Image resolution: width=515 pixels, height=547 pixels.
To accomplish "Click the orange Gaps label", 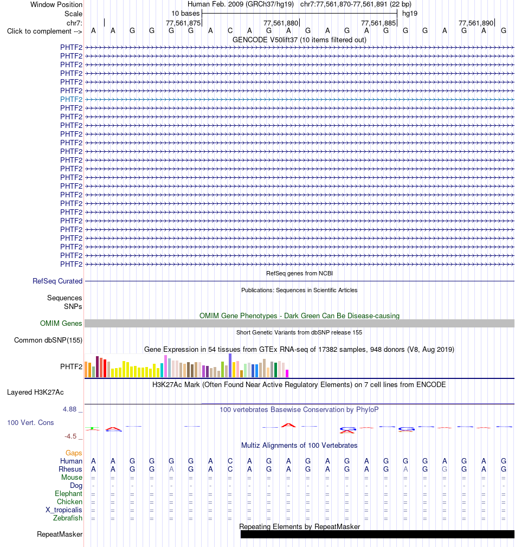I will (x=74, y=453).
